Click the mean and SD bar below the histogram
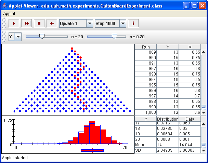The height and width of the screenshot is (163, 208). coord(92,150)
